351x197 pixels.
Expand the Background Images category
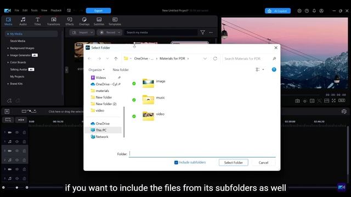8,48
